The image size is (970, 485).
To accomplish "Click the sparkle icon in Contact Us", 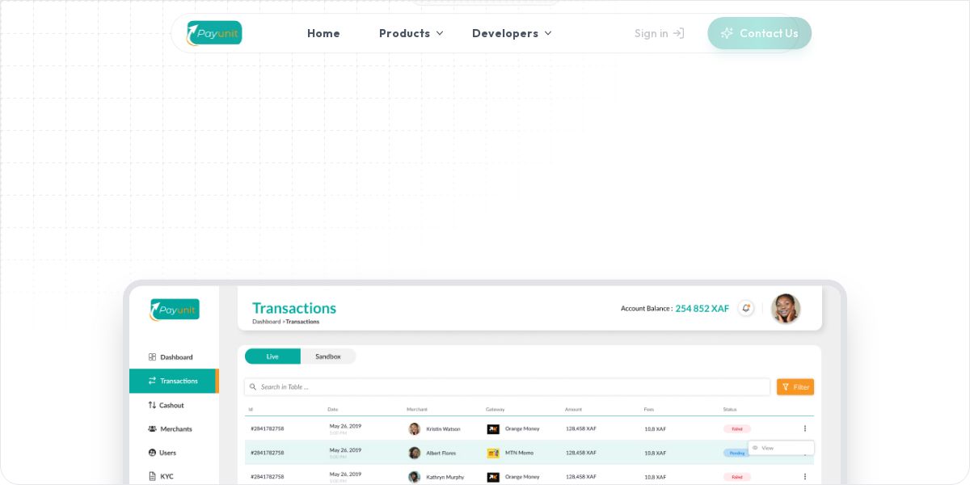I will tap(727, 33).
